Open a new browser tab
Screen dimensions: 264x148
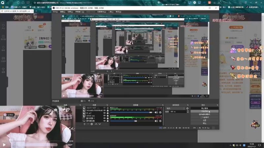36,11
